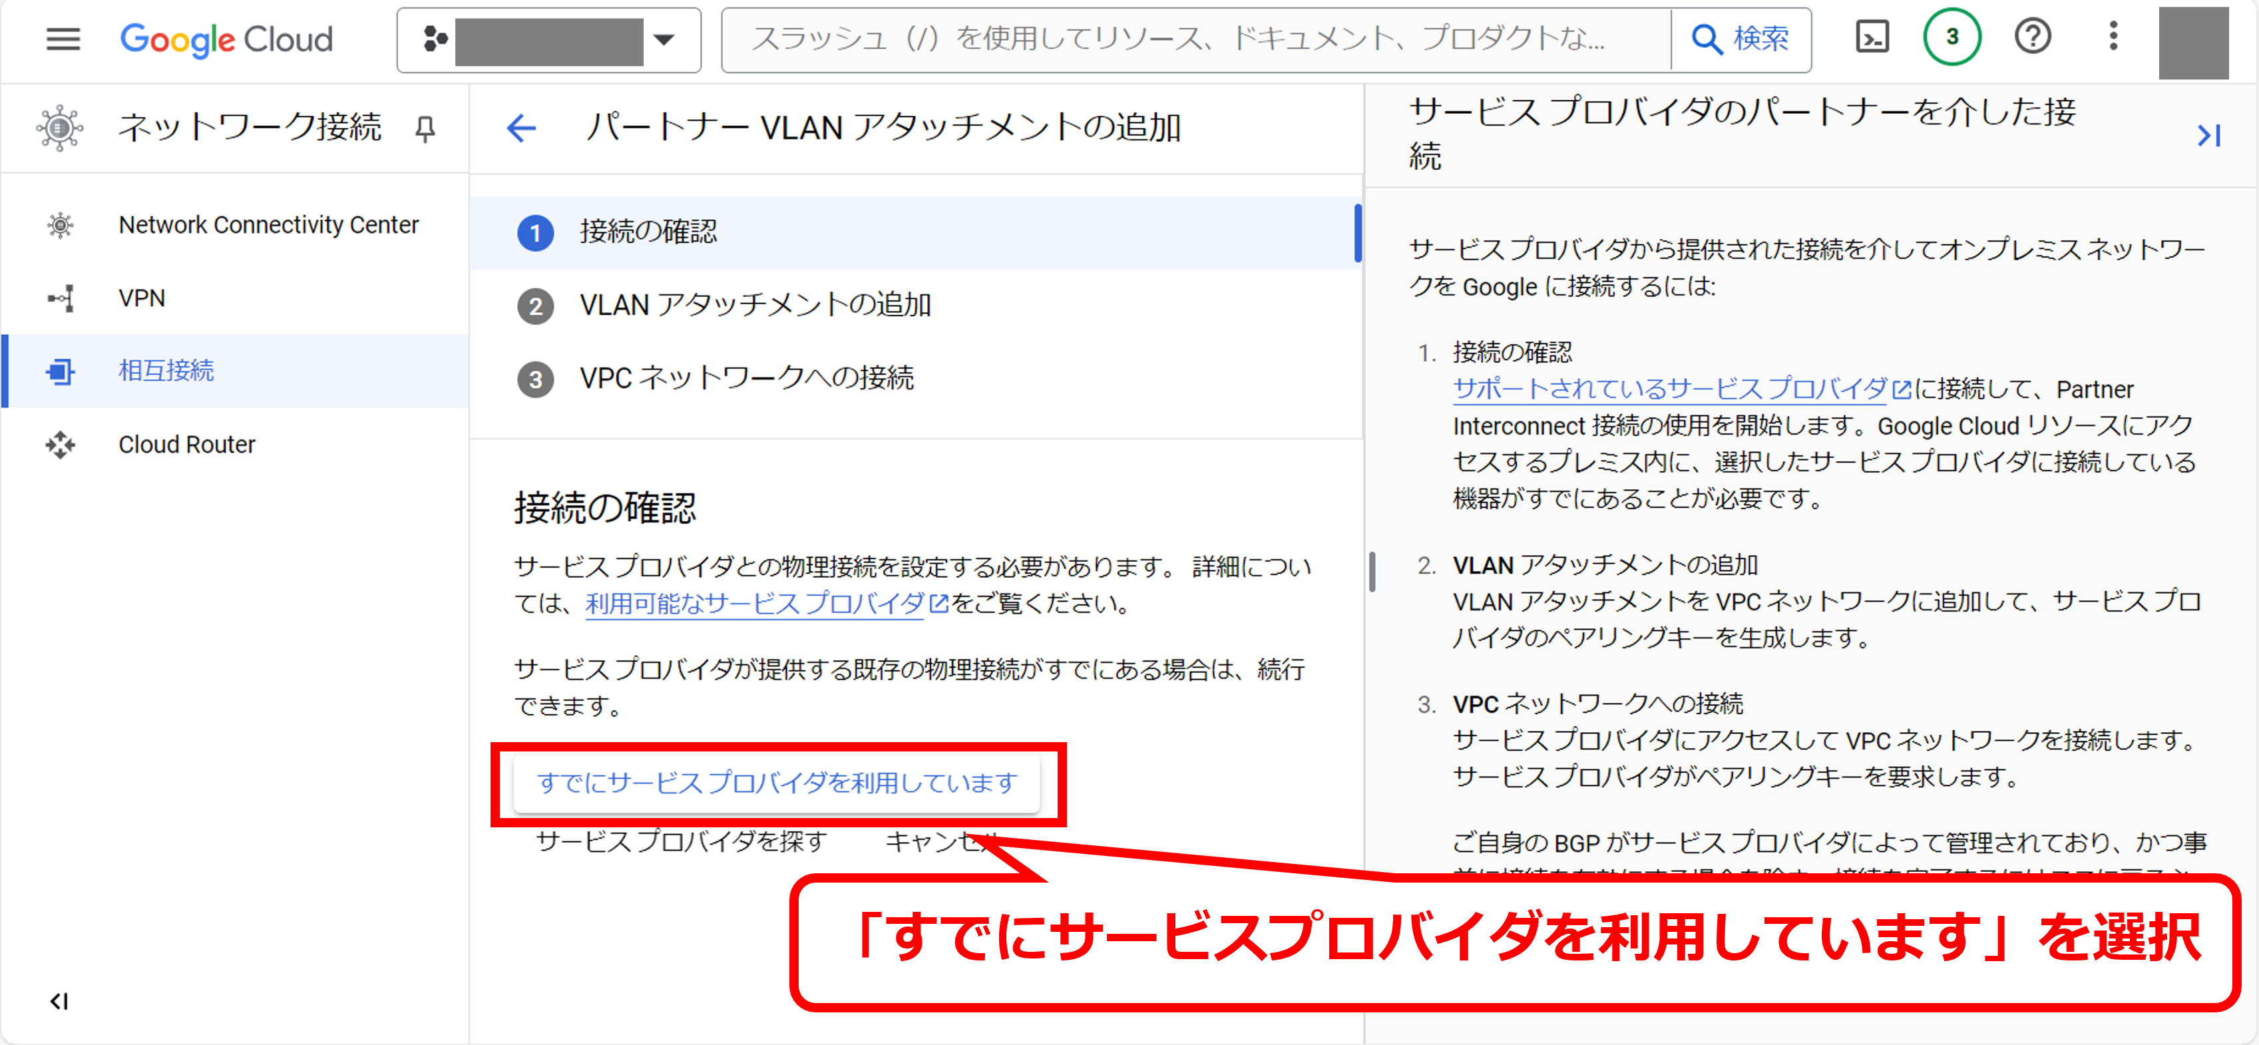
Task: Collapse the left navigation sidebar
Action: coord(59,1000)
